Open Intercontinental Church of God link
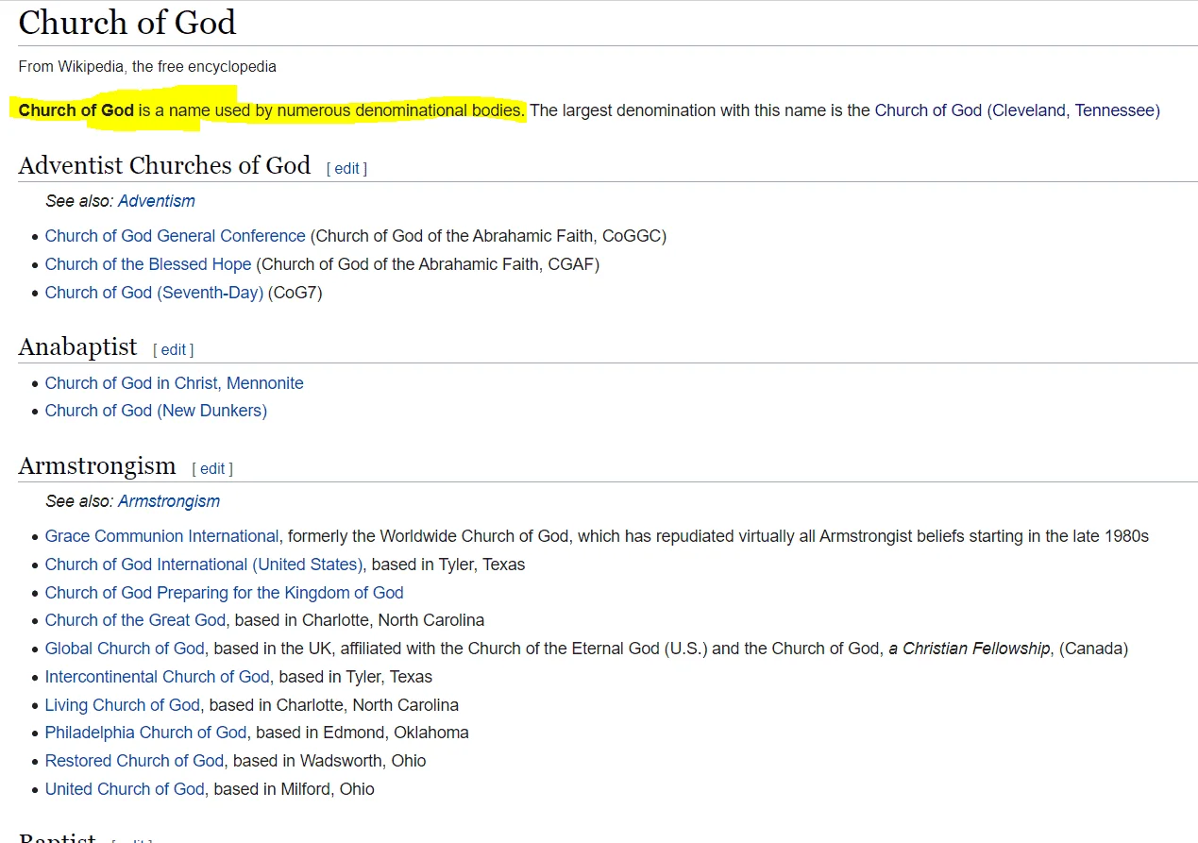1198x843 pixels. pyautogui.click(x=158, y=677)
